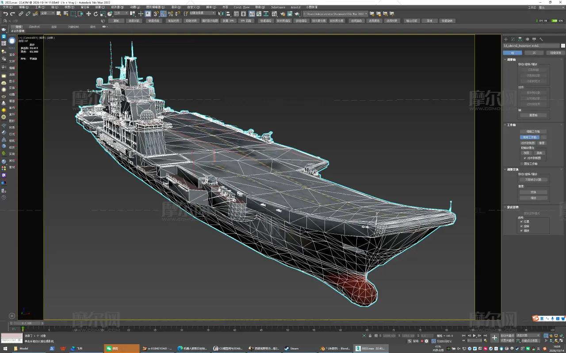Toggle the Angle Snap icon
This screenshot has width=566, height=353.
164,14
